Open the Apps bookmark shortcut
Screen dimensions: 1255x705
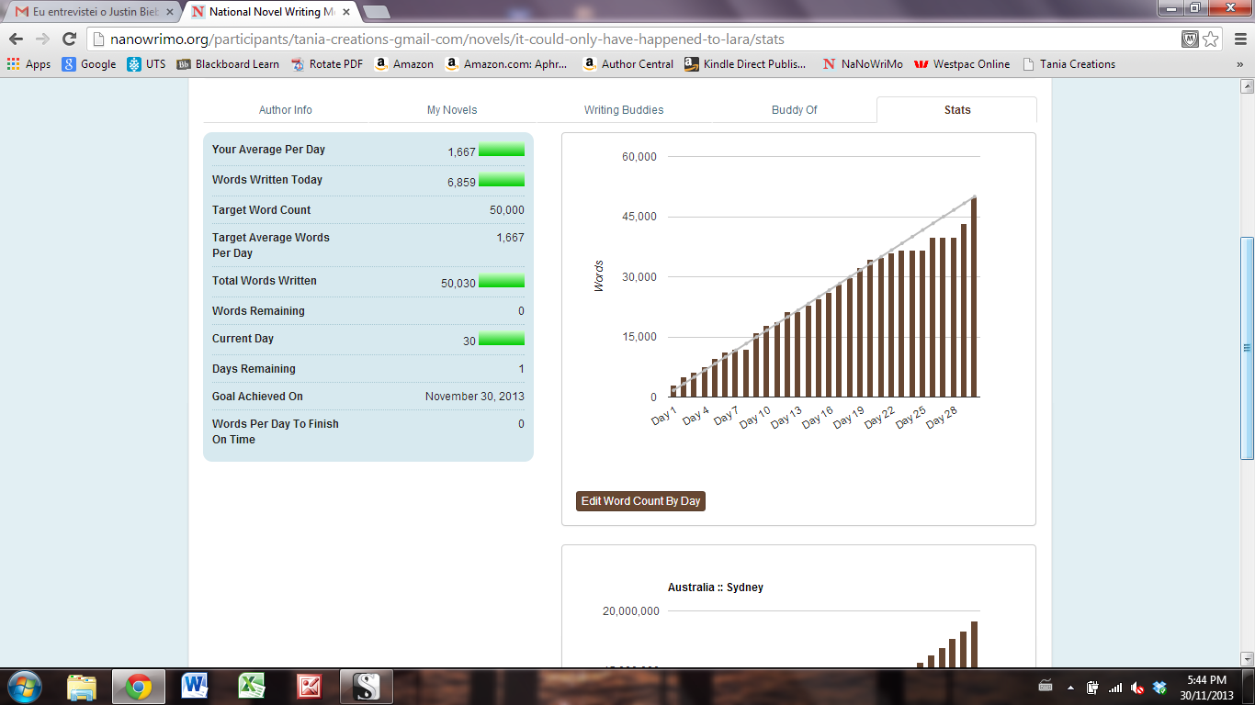[x=29, y=64]
